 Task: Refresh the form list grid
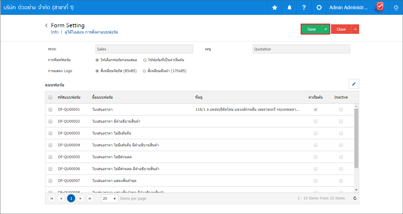click(355, 198)
